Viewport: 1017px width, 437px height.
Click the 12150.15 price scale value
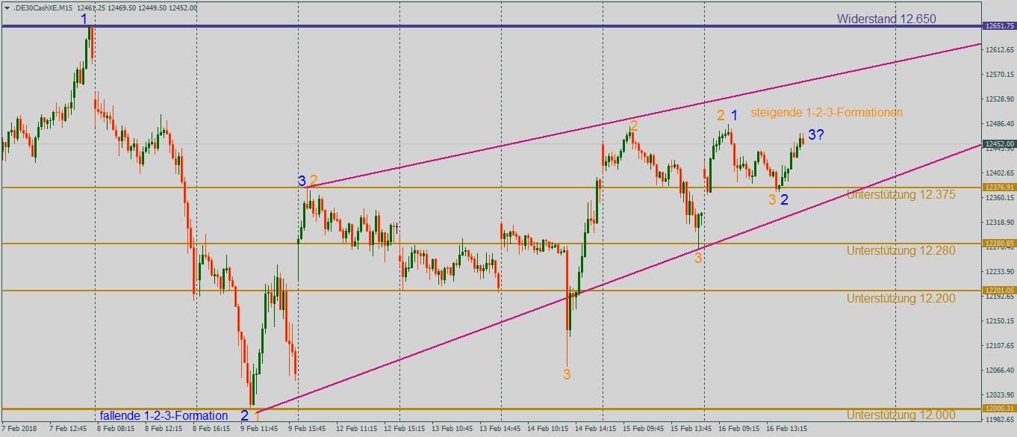tap(1000, 321)
